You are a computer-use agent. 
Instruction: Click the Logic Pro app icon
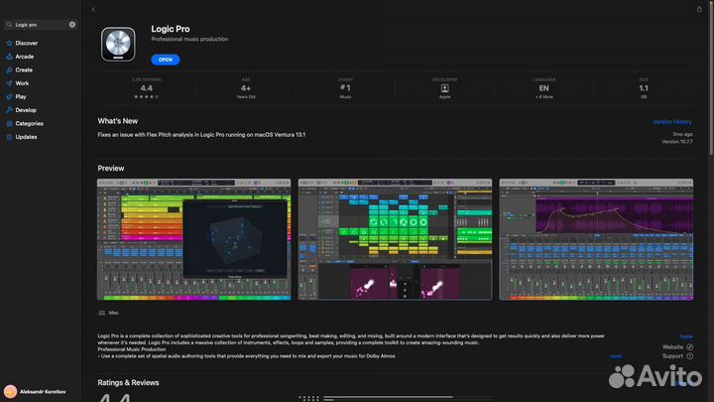[118, 45]
